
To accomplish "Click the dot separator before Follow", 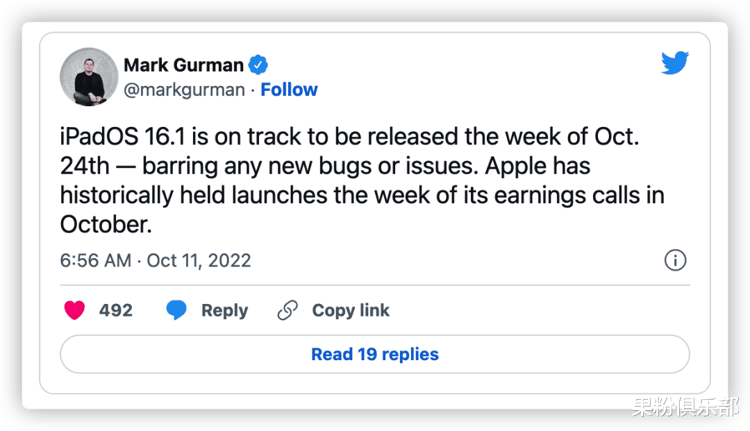I will tap(253, 90).
